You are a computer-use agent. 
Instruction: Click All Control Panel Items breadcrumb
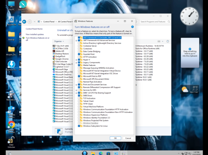pos(65,22)
